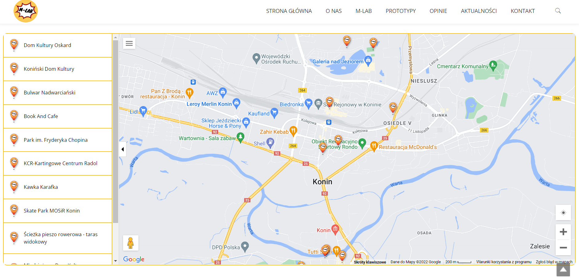Click the Wojewódzki Ośrodek Ruchu pin
Screen dimensions: 579x278
256,58
